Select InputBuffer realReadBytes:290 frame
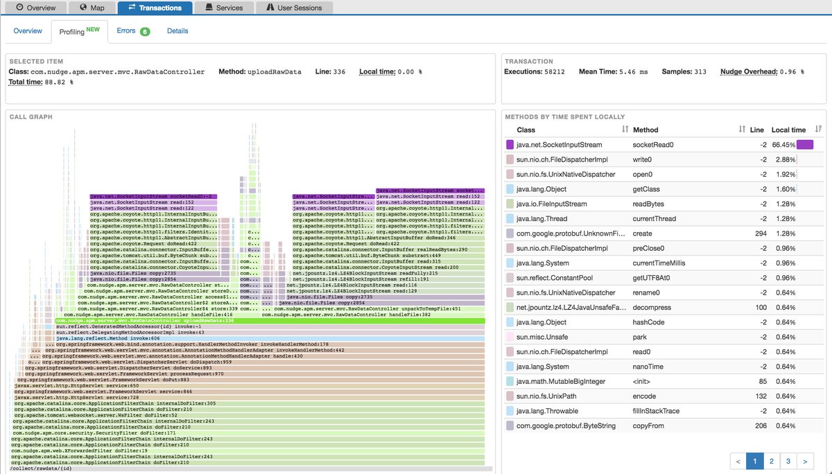The image size is (832, 474). click(x=388, y=250)
